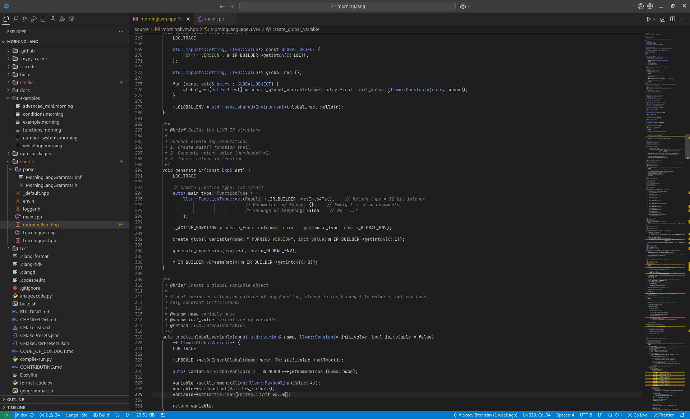Expand the OUTLINE section
The height and width of the screenshot is (419, 690).
coord(15,400)
